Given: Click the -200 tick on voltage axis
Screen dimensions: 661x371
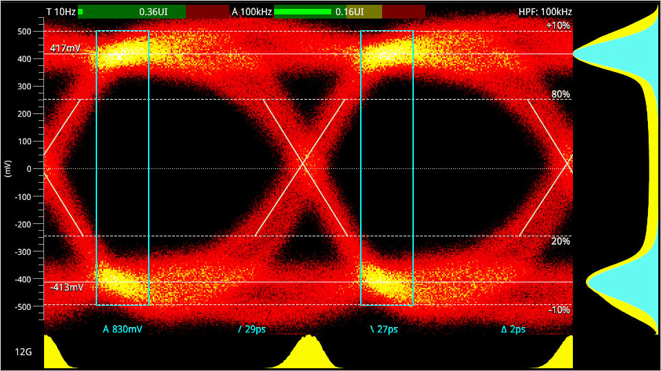Looking at the screenshot, I should 23,225.
